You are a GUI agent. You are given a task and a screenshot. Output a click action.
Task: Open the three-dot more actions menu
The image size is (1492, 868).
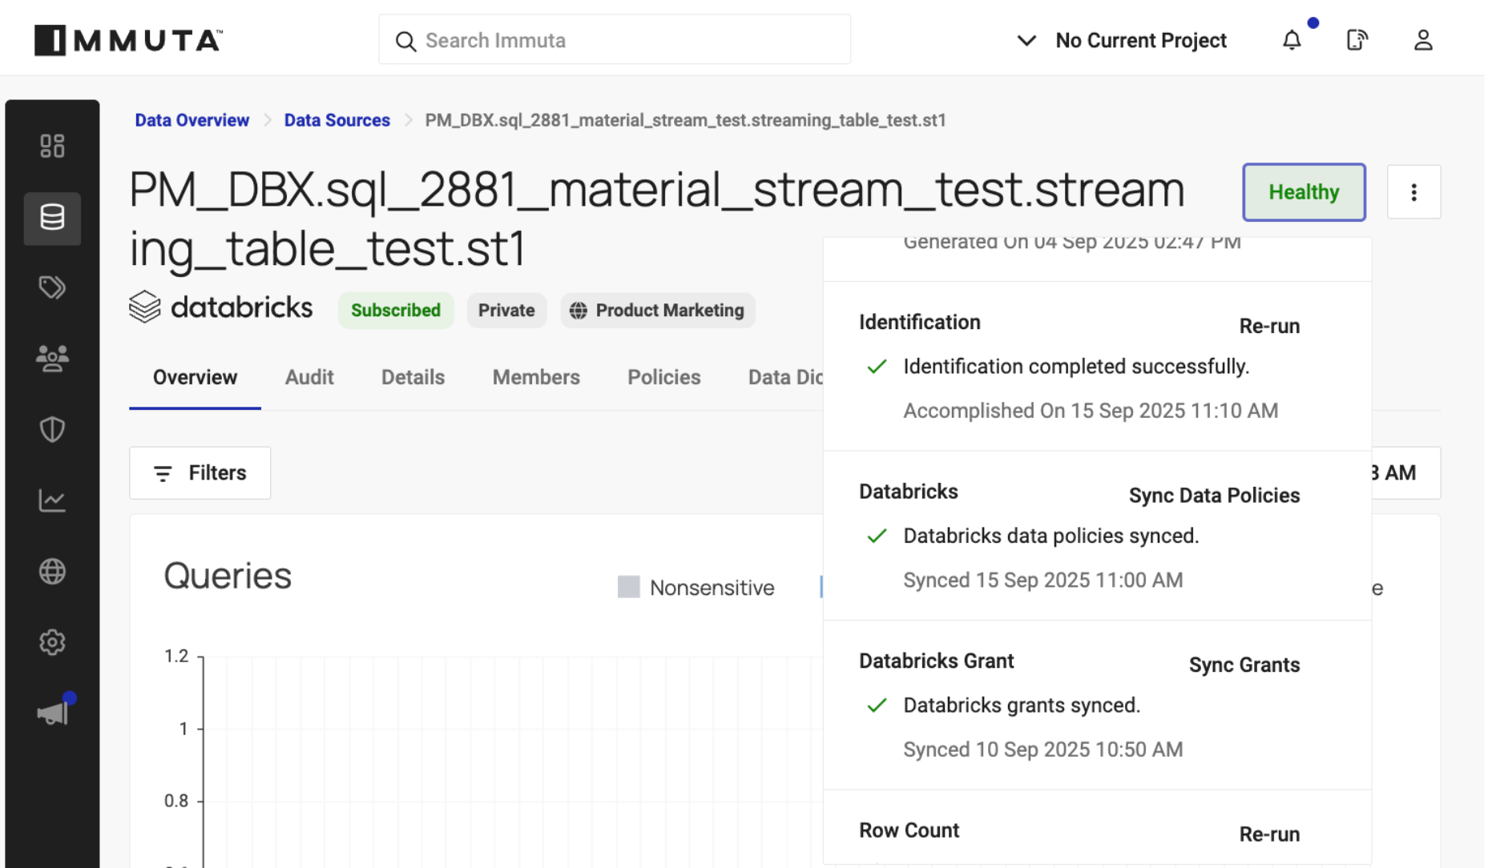(x=1413, y=192)
